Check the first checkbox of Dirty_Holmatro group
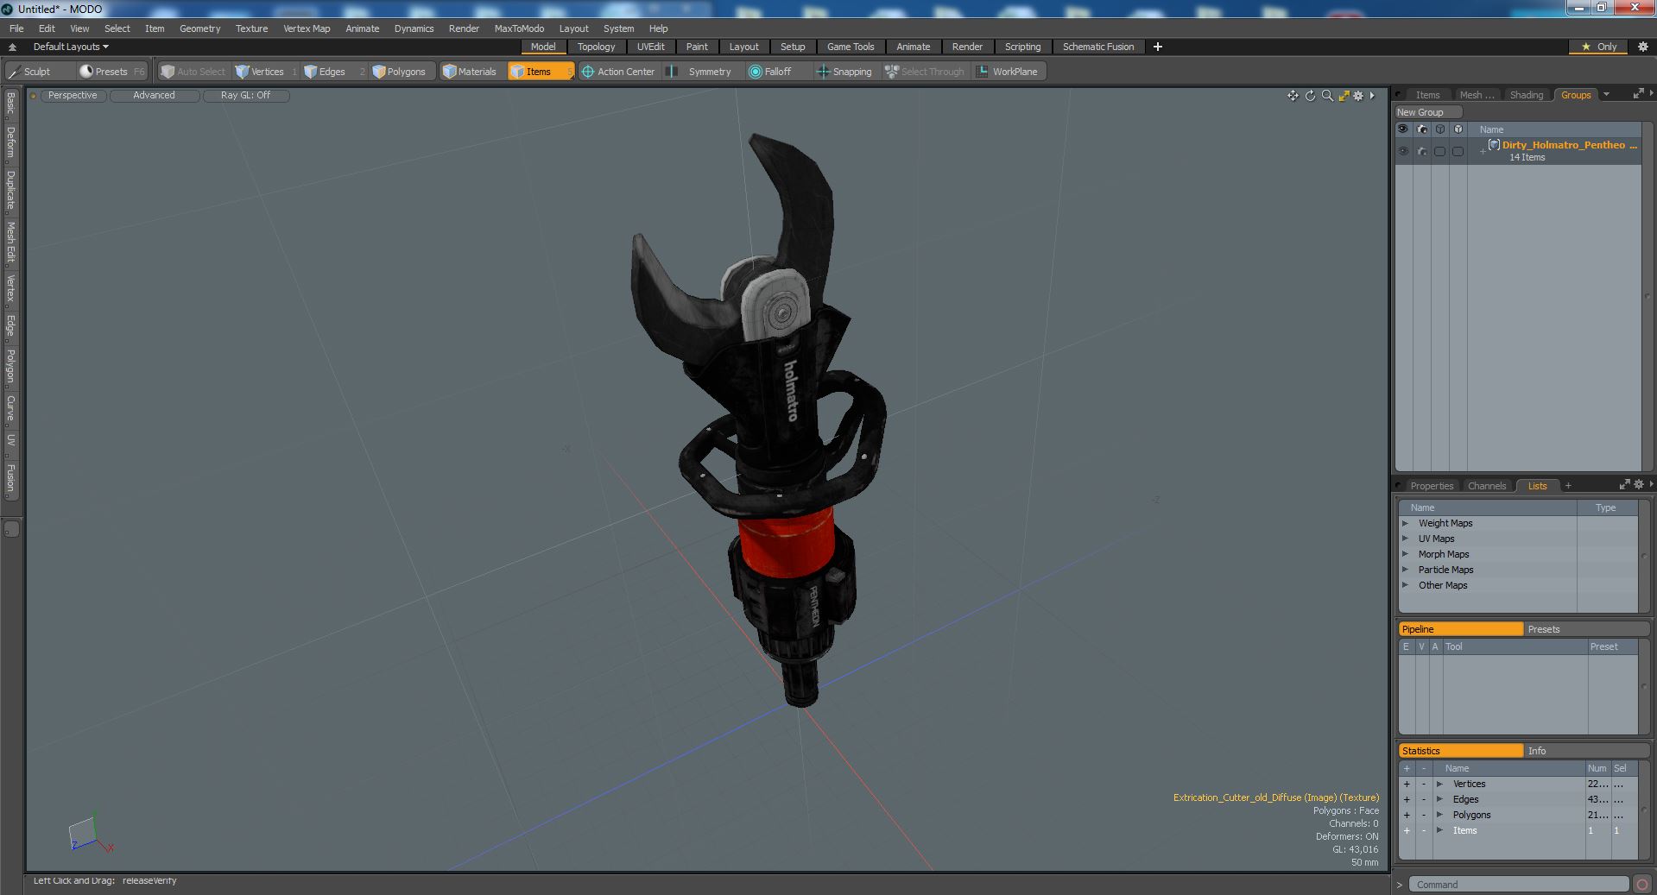Viewport: 1657px width, 895px height. 1439,151
